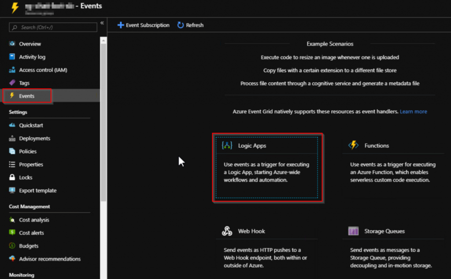
Task: Click the Advisor recommendations icon
Action: point(12,259)
